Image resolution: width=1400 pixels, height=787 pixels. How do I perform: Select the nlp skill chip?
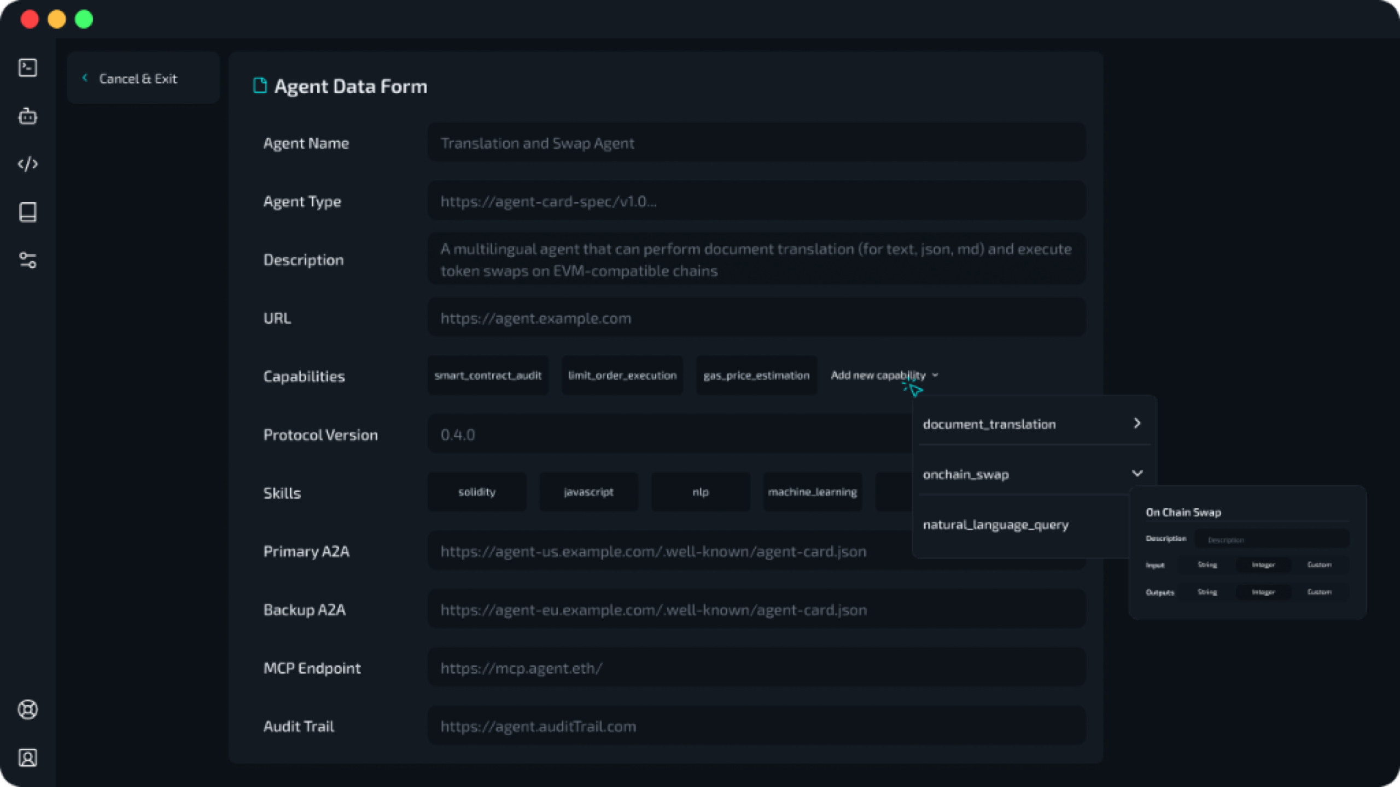[701, 491]
